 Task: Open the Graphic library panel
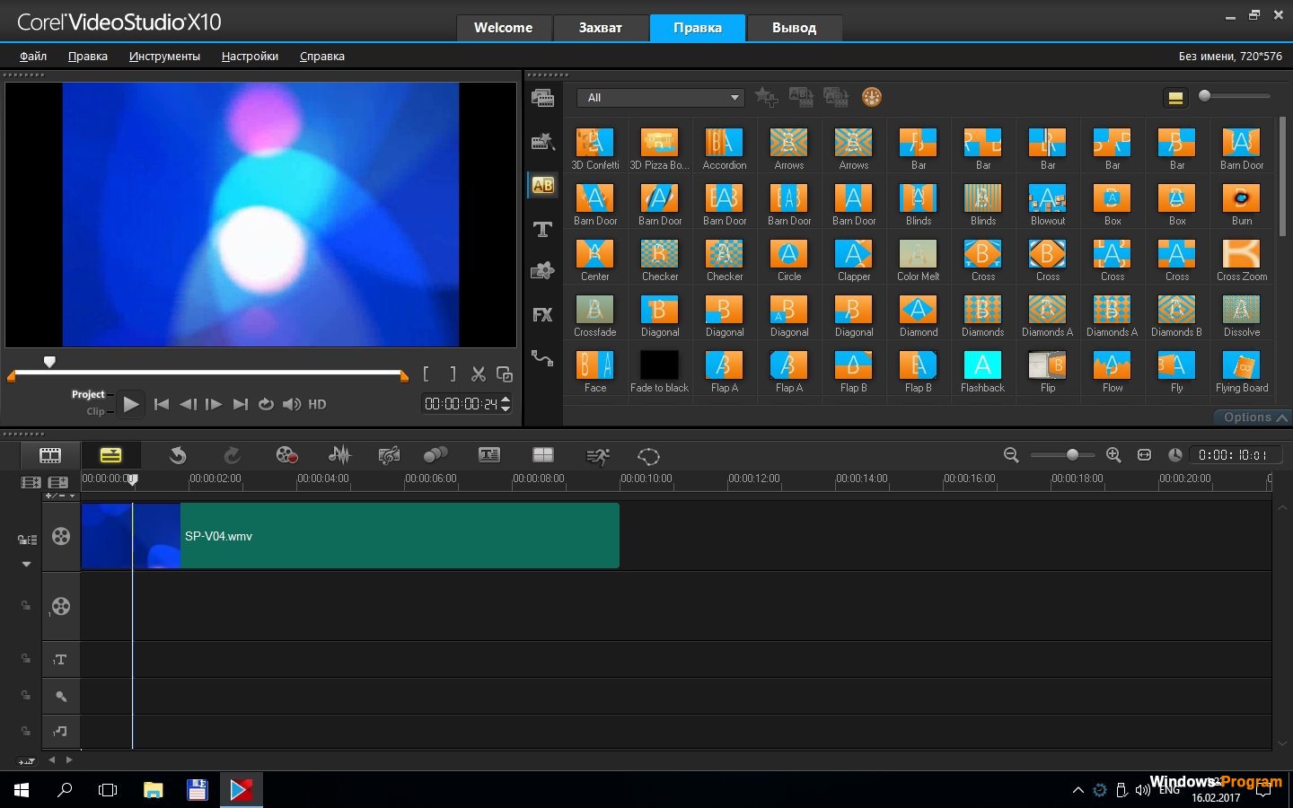542,270
